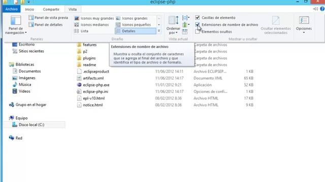Switch to the Compartir ribbon tab
The height and width of the screenshot is (182, 325).
click(x=51, y=9)
